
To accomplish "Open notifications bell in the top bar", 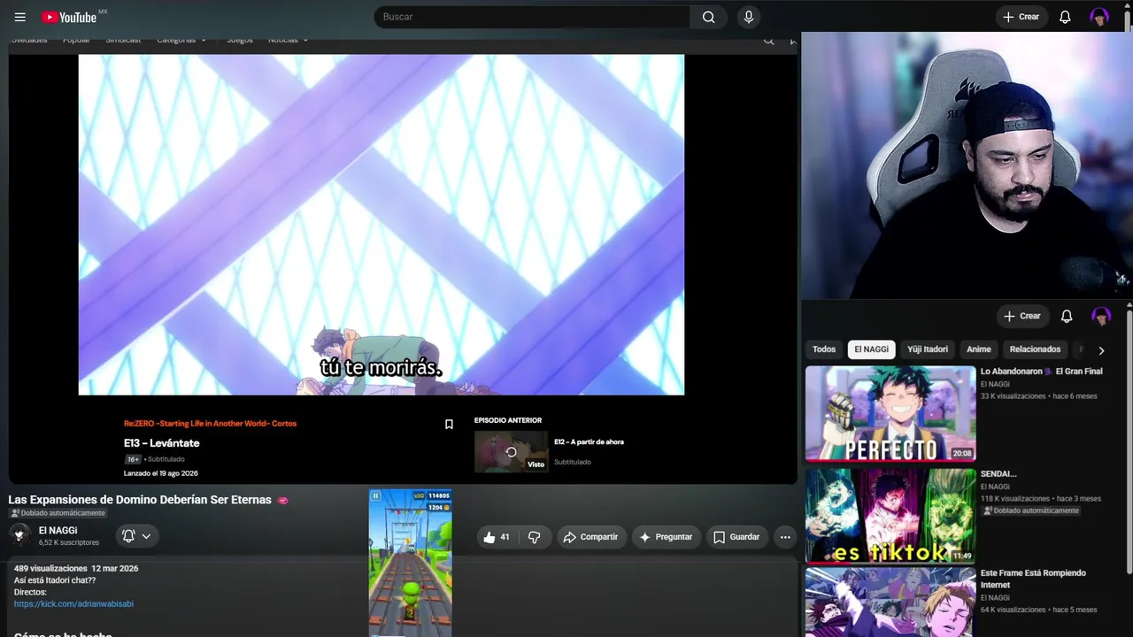I will (1066, 17).
